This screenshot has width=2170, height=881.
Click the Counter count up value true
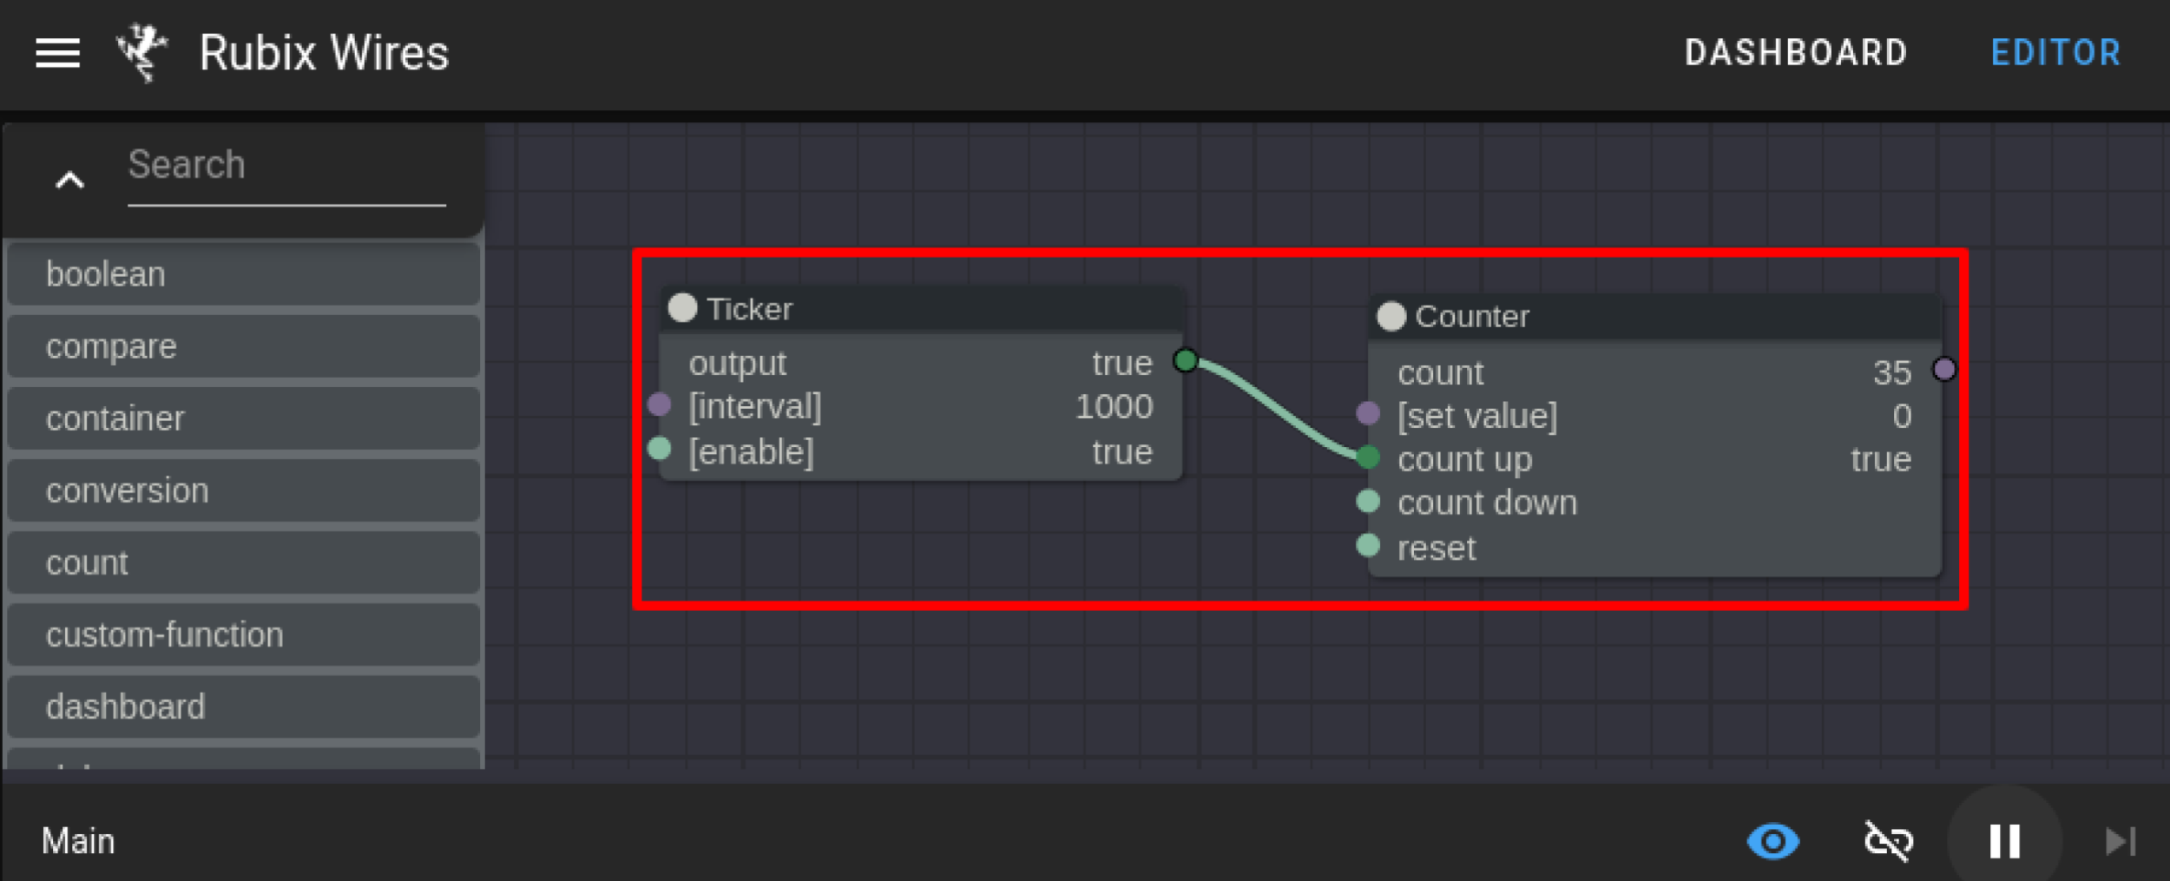(x=1881, y=460)
